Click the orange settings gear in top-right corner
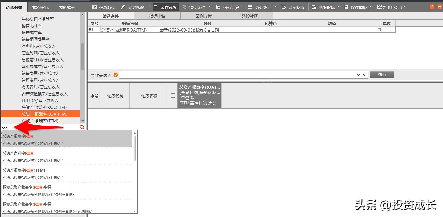The height and width of the screenshot is (217, 443). coord(440,6)
